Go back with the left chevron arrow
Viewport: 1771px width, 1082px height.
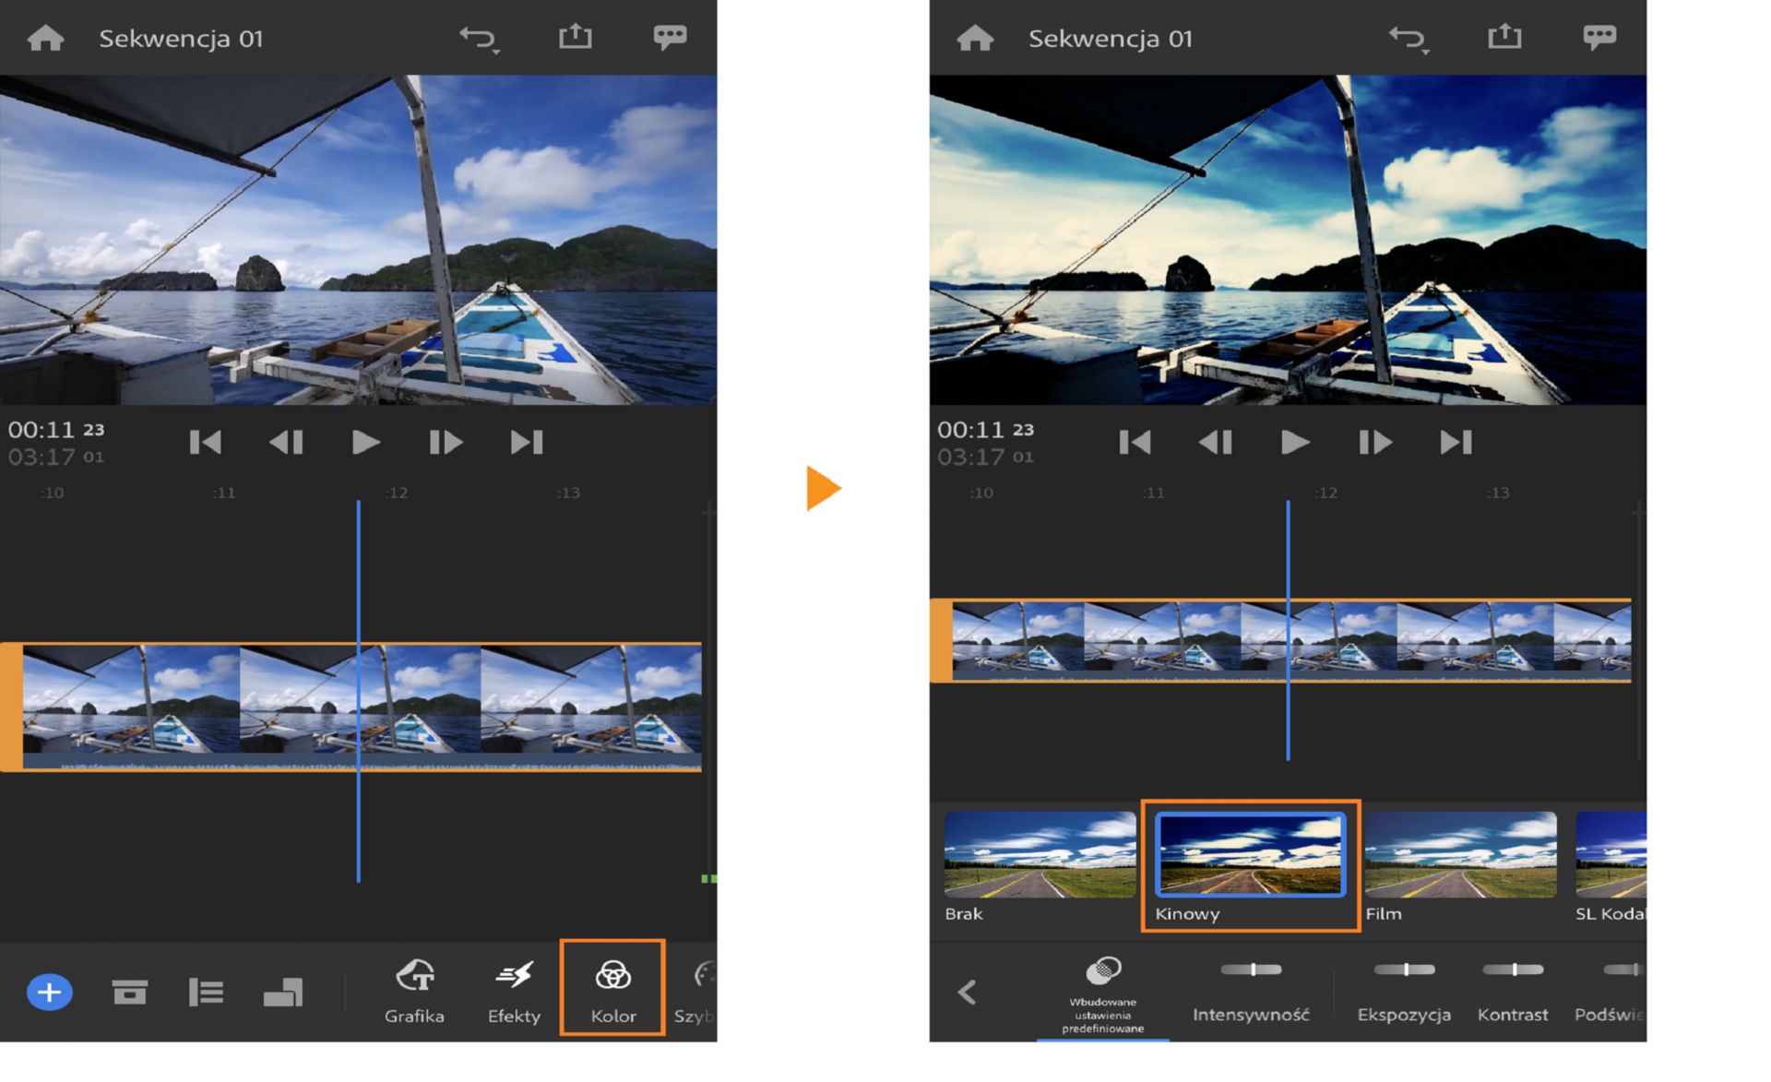[x=967, y=992]
